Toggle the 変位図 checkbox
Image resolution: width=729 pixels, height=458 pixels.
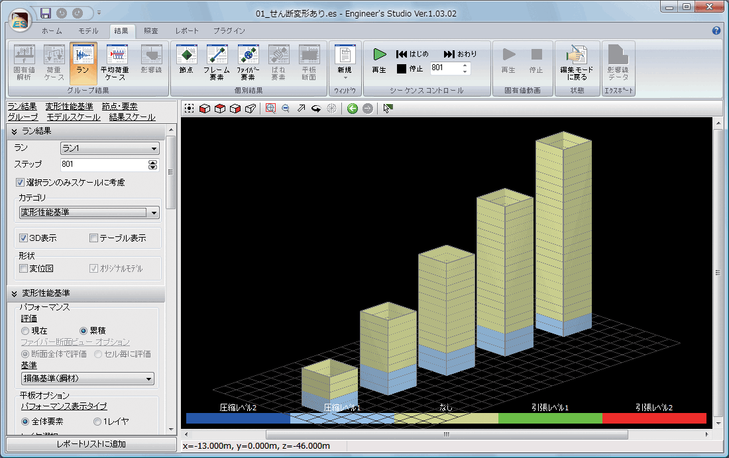[x=24, y=269]
